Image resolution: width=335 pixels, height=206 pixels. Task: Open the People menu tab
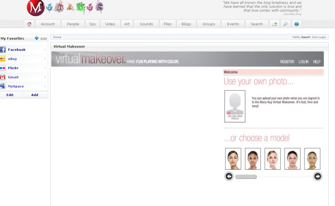click(x=73, y=24)
